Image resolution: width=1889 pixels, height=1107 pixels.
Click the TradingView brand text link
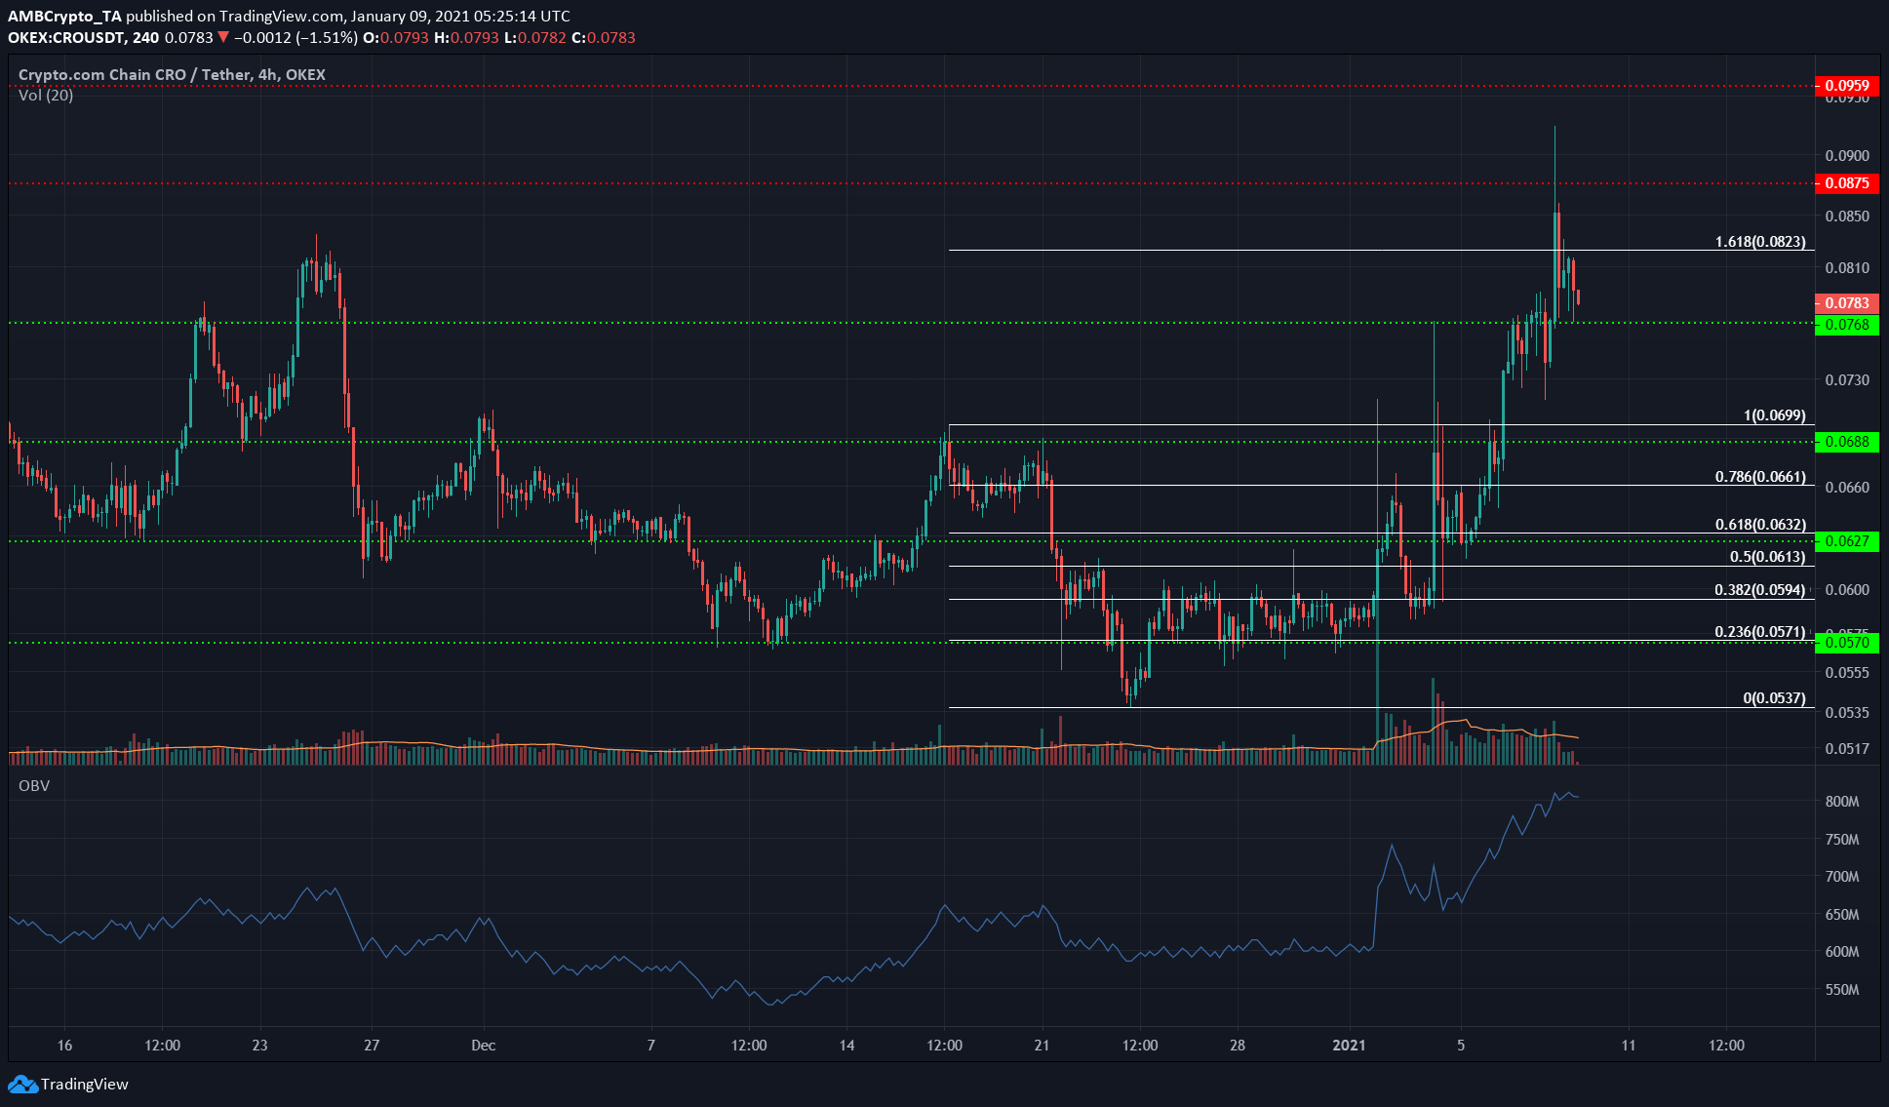[x=85, y=1084]
